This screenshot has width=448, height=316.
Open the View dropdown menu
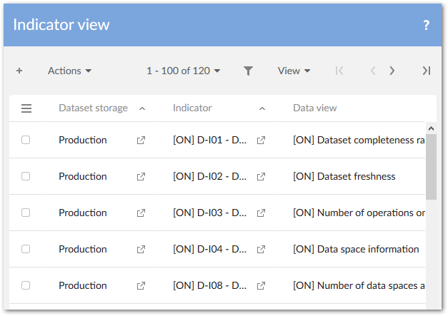[294, 71]
